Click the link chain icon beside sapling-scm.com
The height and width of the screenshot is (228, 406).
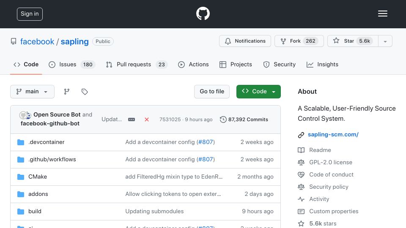(301, 135)
